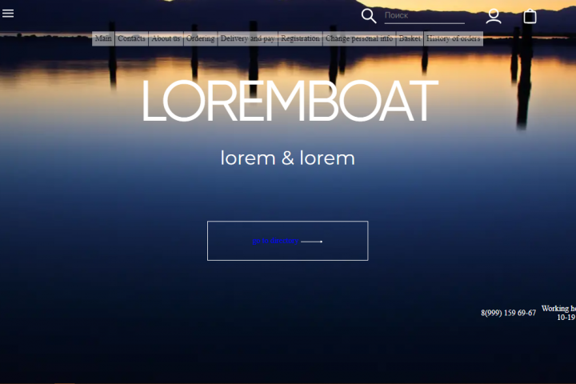Screen dimensions: 576x384
Task: Open the user account icon
Action: [x=494, y=17]
